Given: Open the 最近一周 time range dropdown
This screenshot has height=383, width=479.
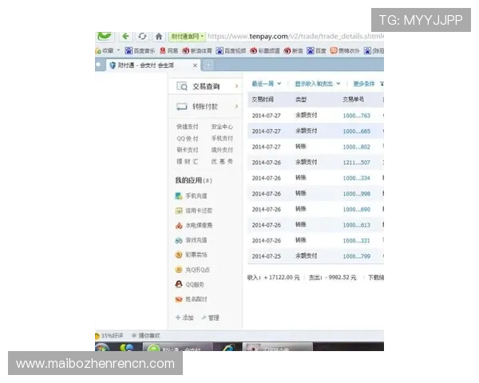Looking at the screenshot, I should [267, 84].
